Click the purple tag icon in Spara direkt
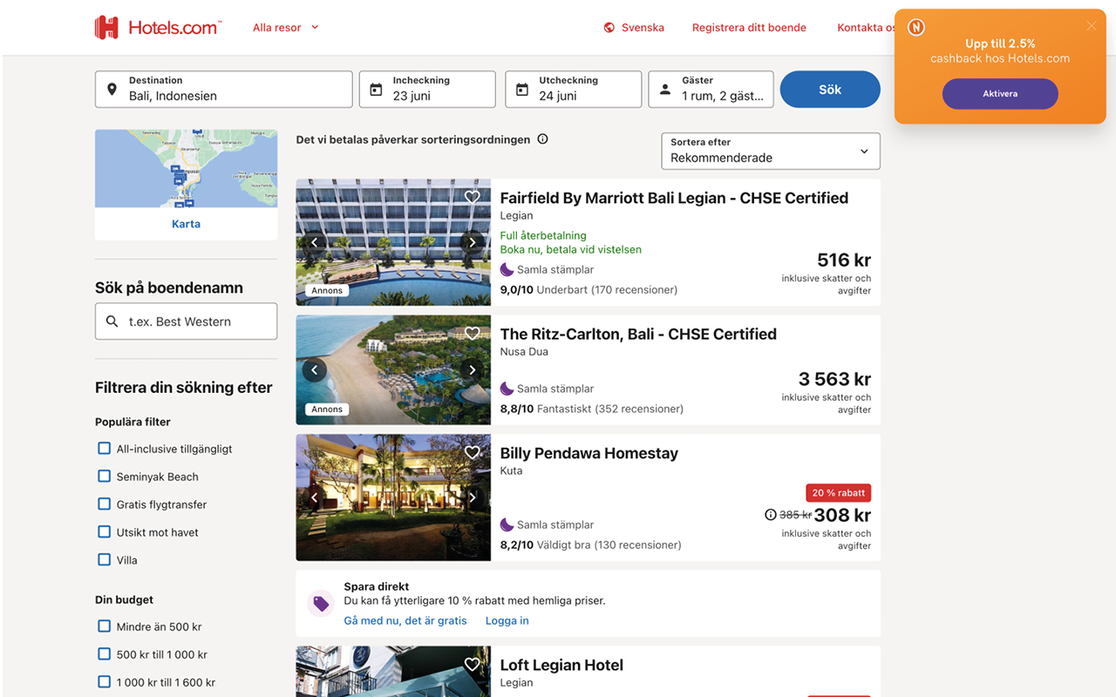The height and width of the screenshot is (697, 1116). point(321,603)
